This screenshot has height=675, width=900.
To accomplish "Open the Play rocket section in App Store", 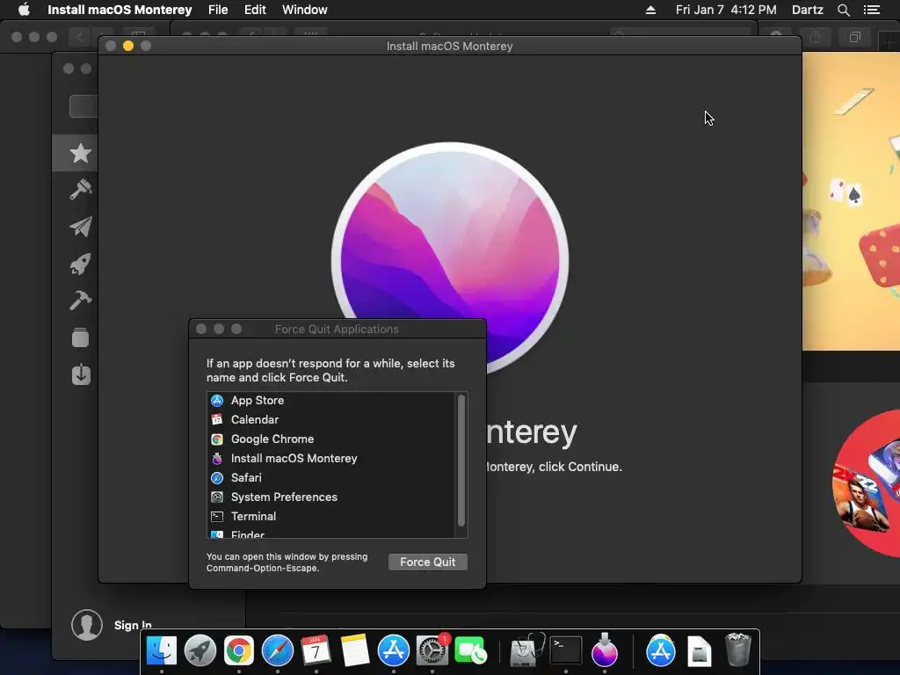I will [x=80, y=264].
